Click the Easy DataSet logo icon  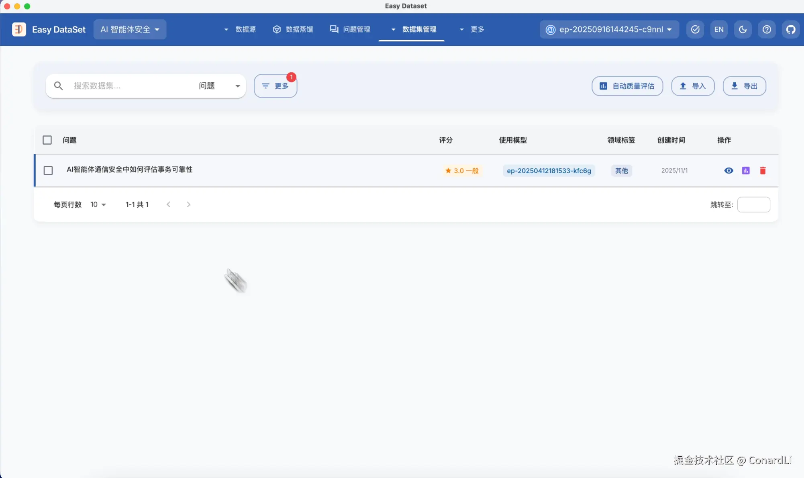tap(19, 29)
